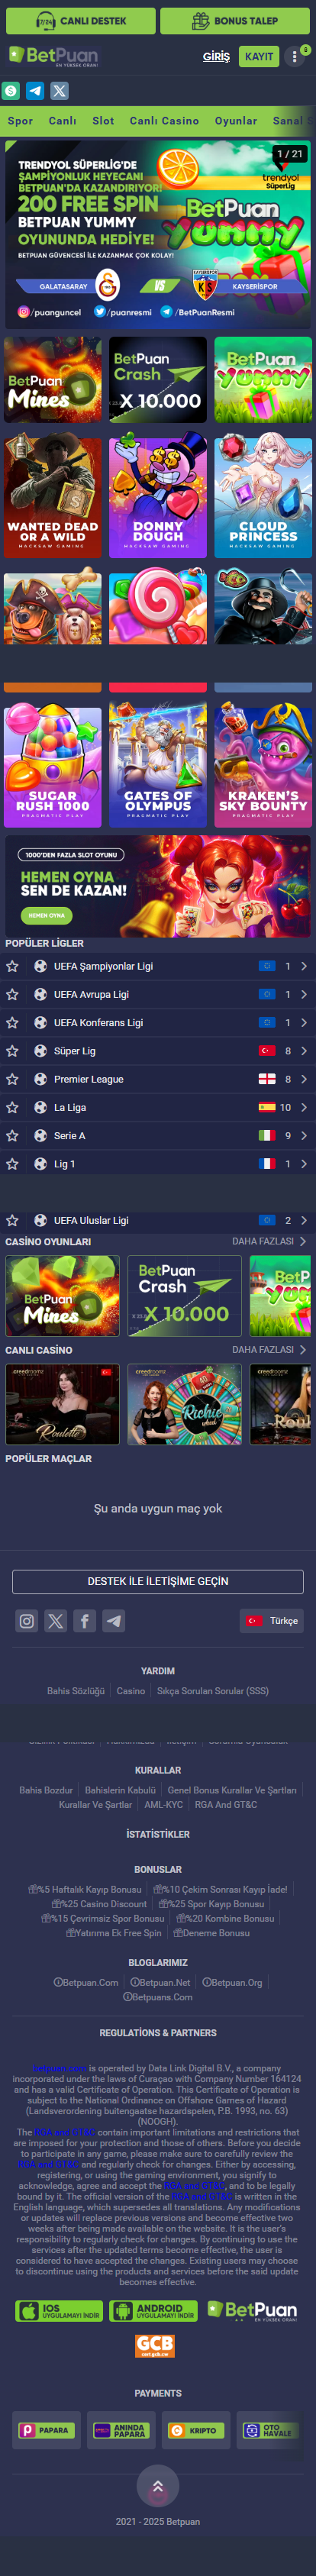Click the footer Telegram icon beside Facebook
Viewport: 316px width, 2576px height.
pyautogui.click(x=114, y=1621)
